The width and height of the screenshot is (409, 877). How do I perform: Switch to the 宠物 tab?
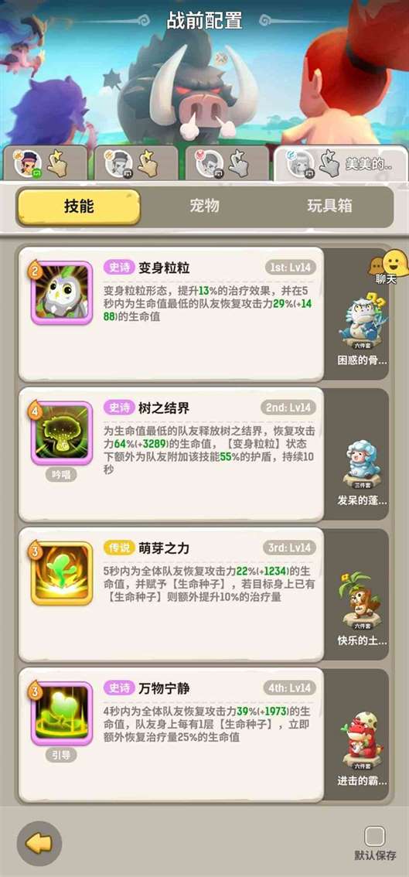[x=204, y=206]
